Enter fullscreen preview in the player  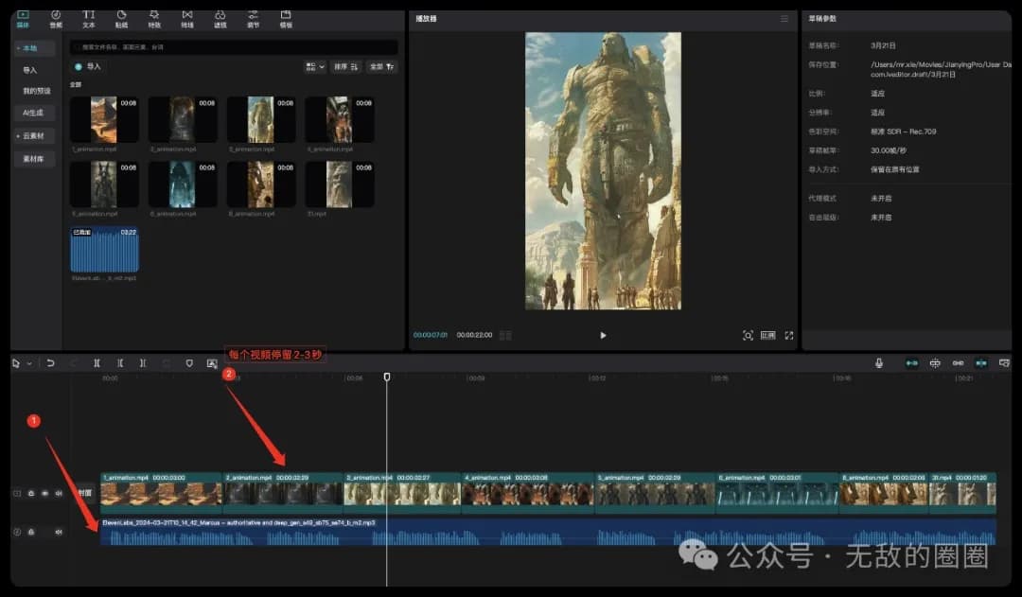(788, 335)
